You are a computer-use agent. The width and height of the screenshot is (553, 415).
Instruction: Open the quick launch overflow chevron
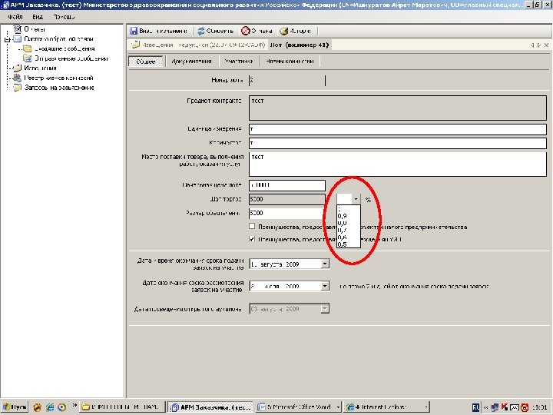tap(75, 405)
